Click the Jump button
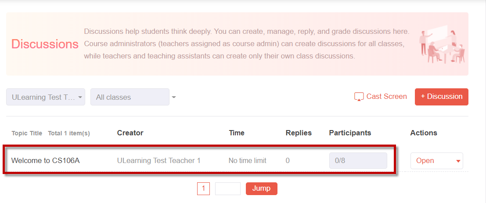 (x=261, y=188)
